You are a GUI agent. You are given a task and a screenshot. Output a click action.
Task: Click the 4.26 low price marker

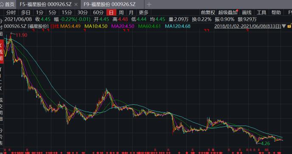(x=265, y=143)
